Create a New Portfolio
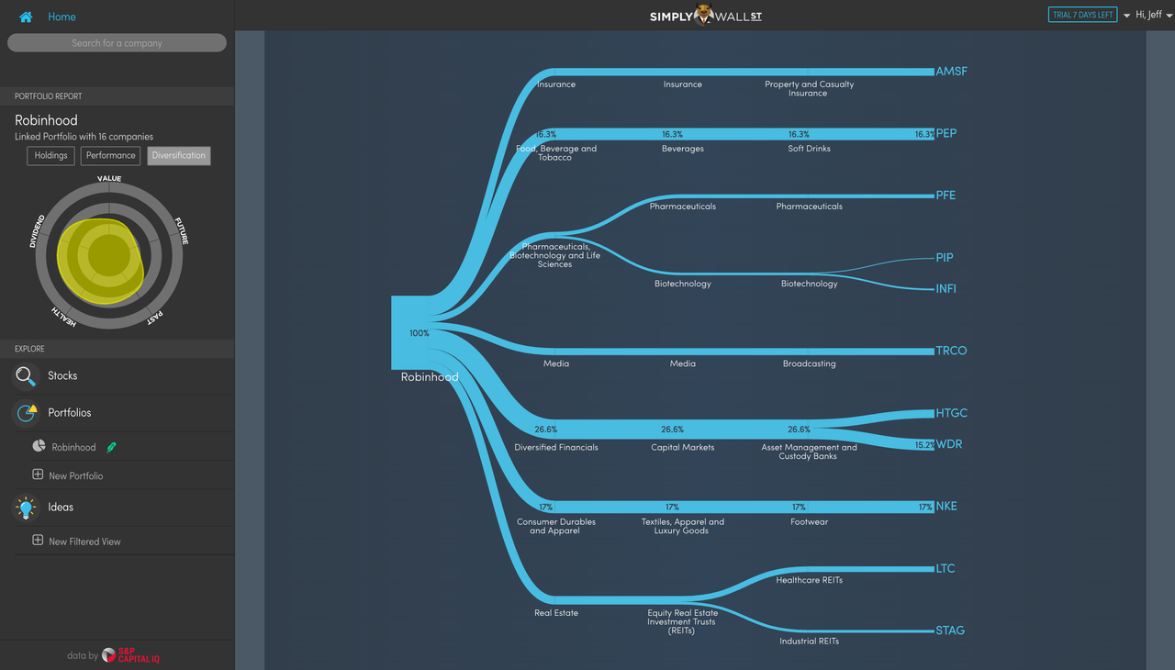1175x670 pixels. [x=75, y=475]
